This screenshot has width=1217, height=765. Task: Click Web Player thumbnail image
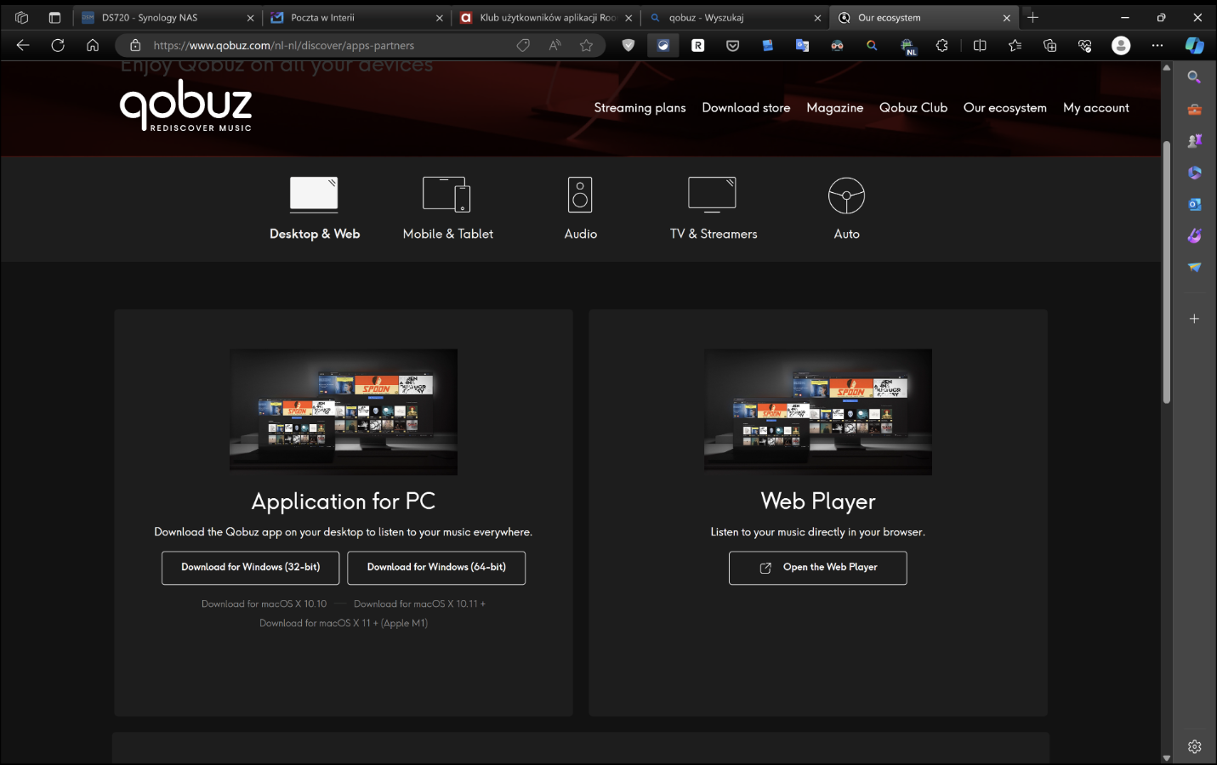[818, 412]
